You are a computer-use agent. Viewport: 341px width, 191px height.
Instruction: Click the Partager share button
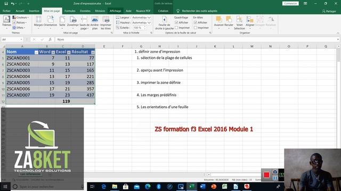pos(329,11)
